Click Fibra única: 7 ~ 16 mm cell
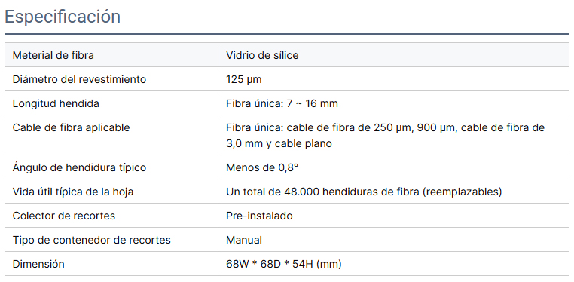Screen dimensions: 574x282 393,103
